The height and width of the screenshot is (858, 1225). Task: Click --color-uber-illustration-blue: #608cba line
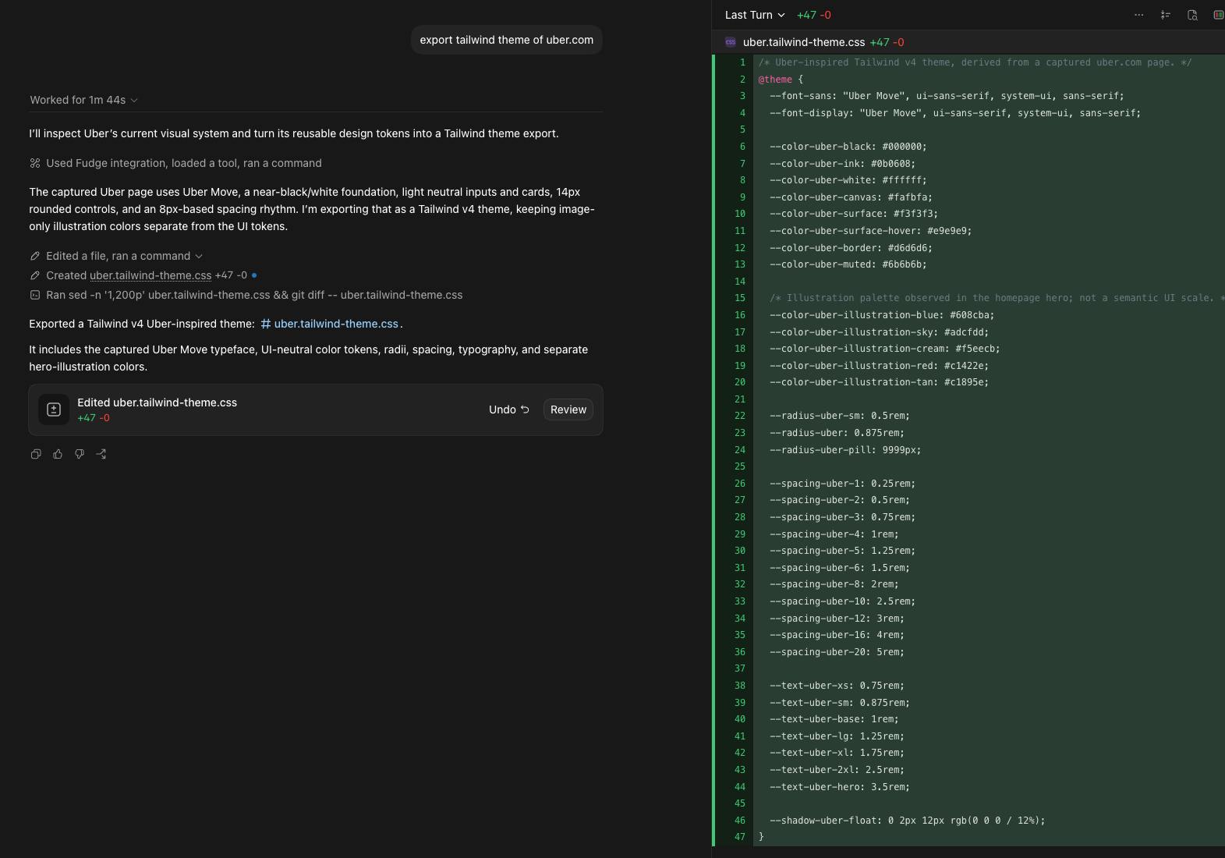(x=882, y=315)
